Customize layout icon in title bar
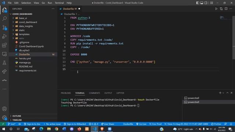Image resolution: width=235 pixels, height=132 pixels. (x=211, y=3)
